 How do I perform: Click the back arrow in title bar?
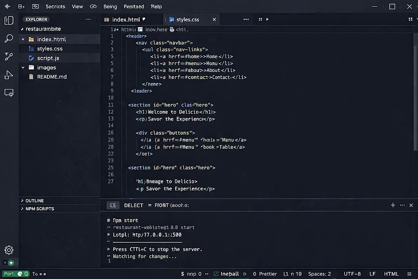tap(7, 6)
